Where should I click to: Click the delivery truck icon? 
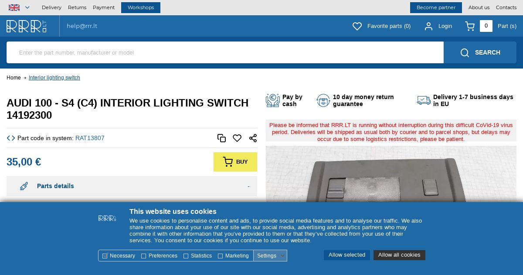point(424,100)
